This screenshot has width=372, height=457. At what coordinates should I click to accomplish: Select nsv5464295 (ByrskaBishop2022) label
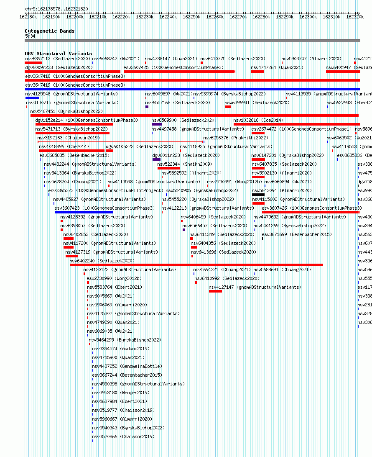pyautogui.click(x=125, y=340)
